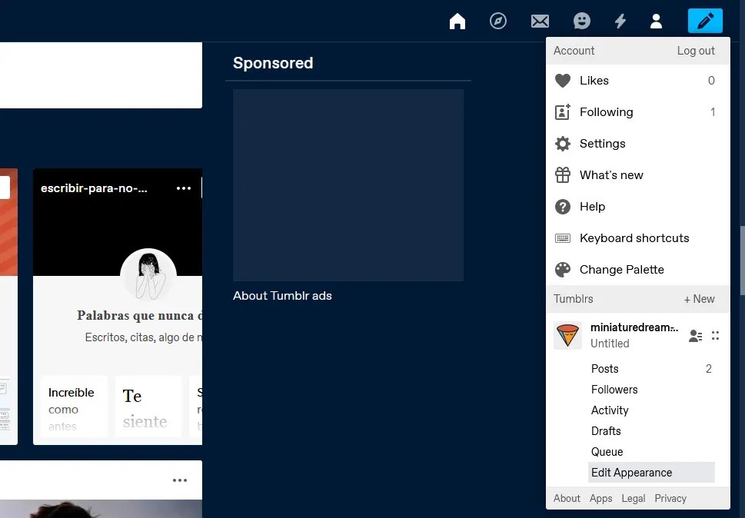Click the Change Palette paint icon
Screen dimensions: 745x518
(562, 270)
